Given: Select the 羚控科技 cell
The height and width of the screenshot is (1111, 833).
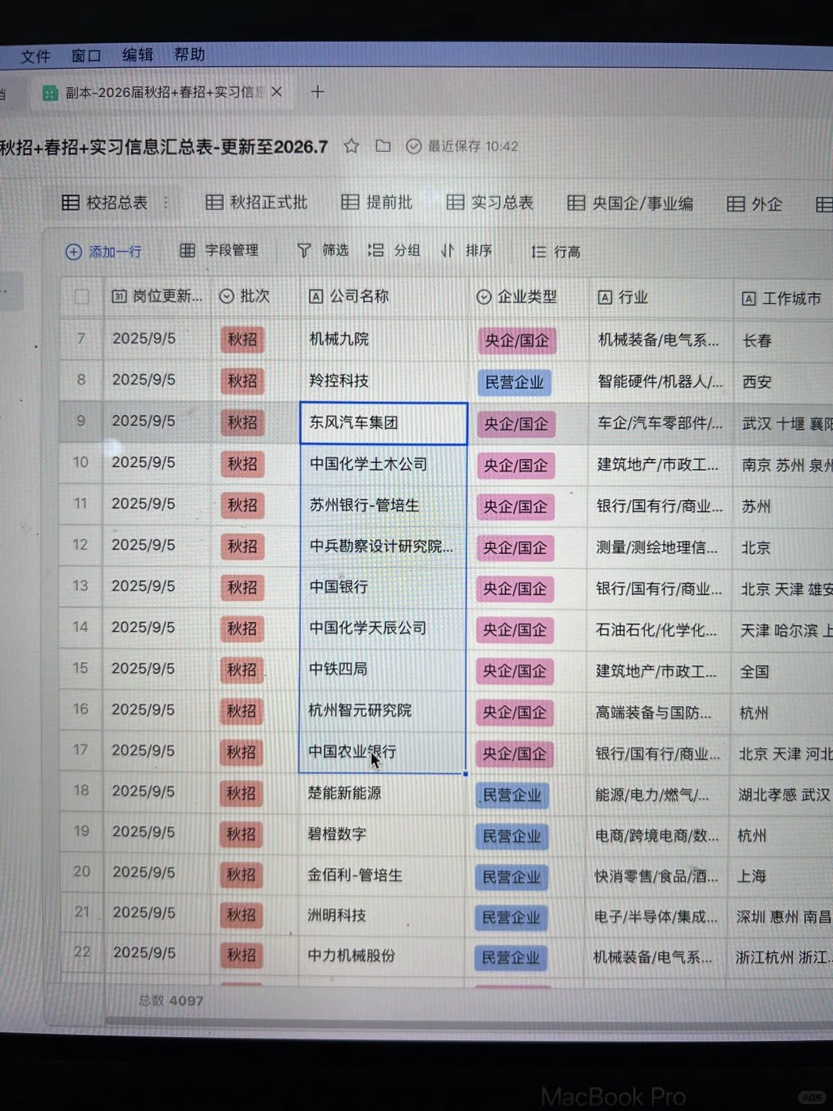Looking at the screenshot, I should (383, 381).
